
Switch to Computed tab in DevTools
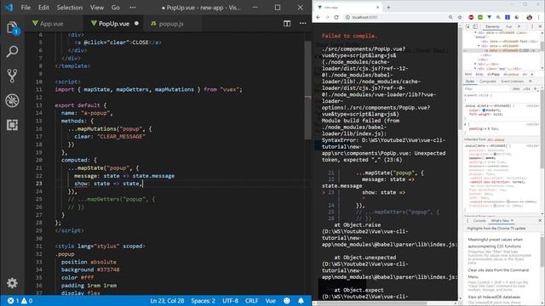click(x=488, y=82)
